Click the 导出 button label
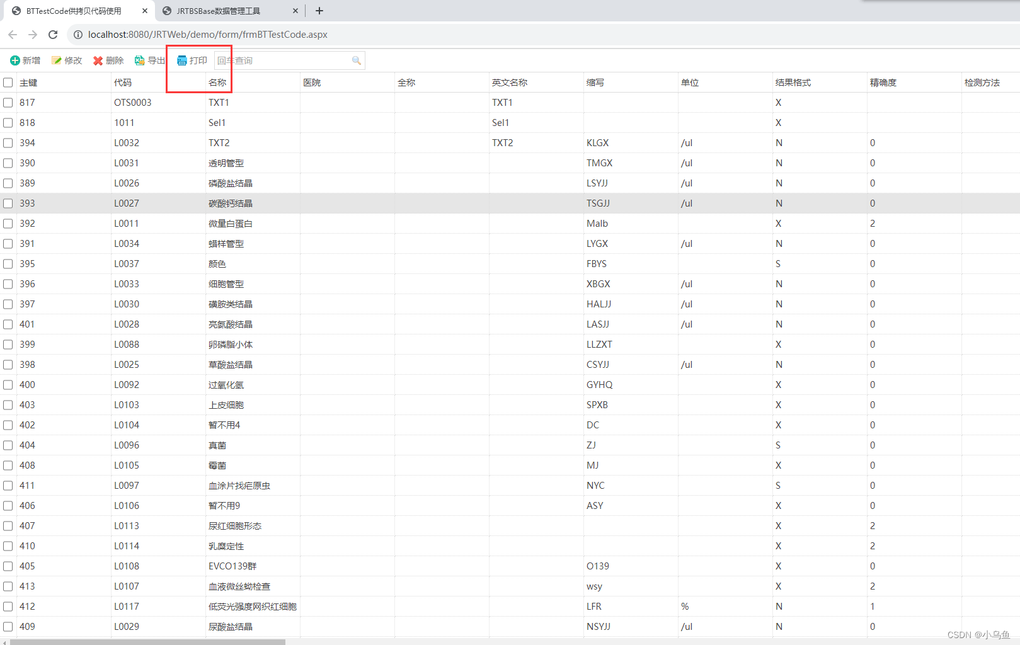The image size is (1020, 645). pyautogui.click(x=156, y=60)
